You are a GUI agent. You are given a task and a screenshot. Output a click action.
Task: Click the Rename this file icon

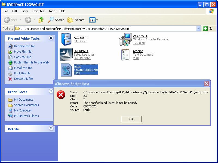click(10, 46)
